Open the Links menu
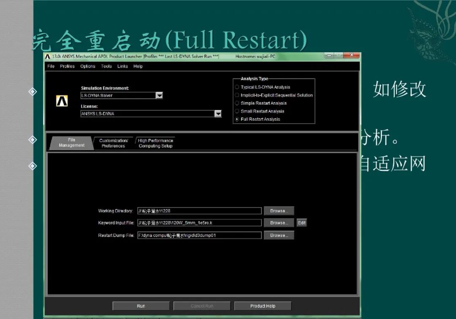This screenshot has width=456, height=319. pyautogui.click(x=122, y=66)
